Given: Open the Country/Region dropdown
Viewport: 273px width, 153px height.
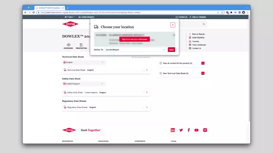Looking at the screenshot, I should pos(135,50).
